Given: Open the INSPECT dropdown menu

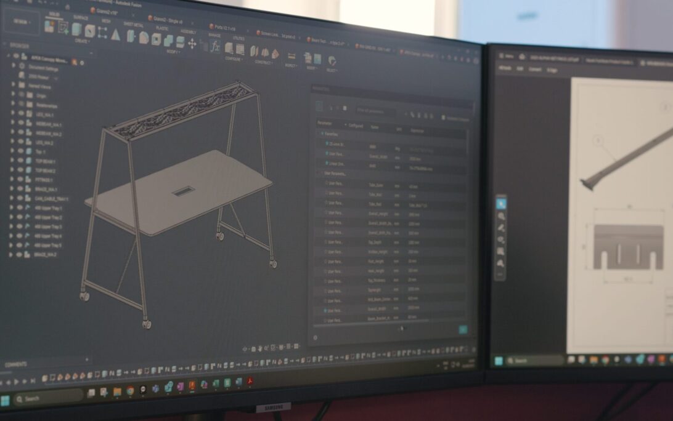Looking at the screenshot, I should [x=291, y=66].
